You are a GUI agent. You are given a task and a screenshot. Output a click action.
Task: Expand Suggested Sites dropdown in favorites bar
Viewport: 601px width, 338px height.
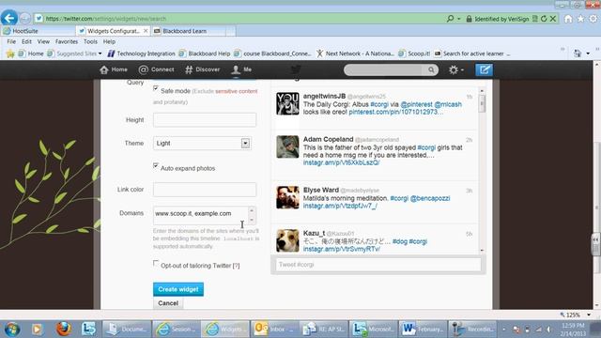pos(100,54)
